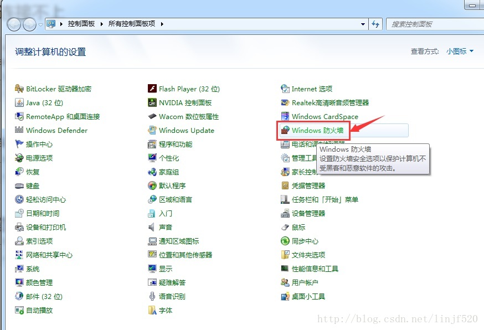Screen dimensions: 484x330
Task: Click the 搜索控制面板 search field
Action: click(435, 24)
